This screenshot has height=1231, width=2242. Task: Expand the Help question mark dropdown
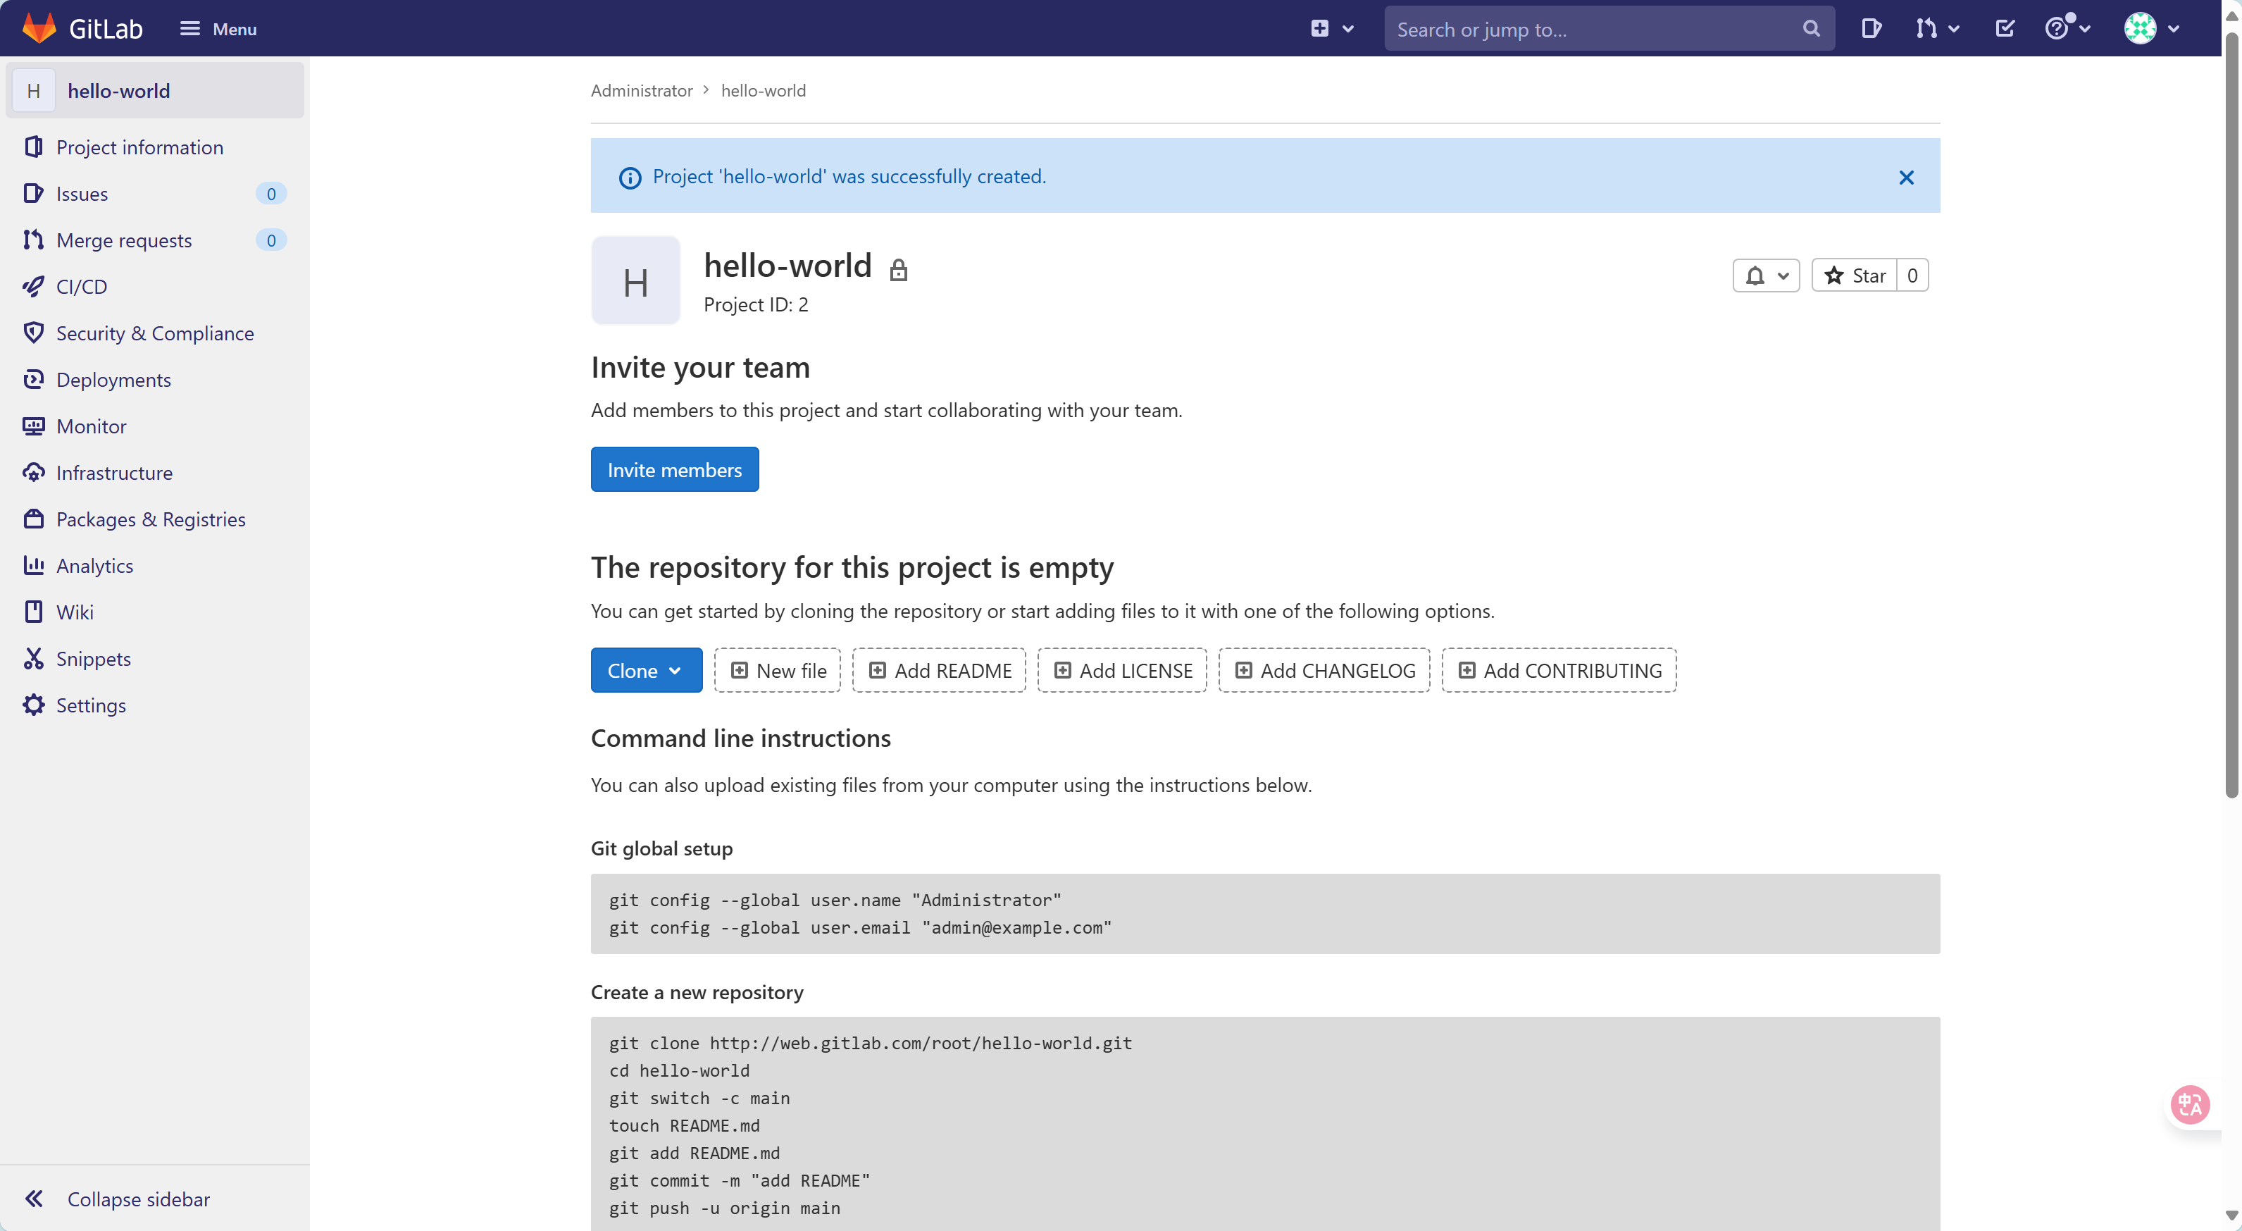[2067, 29]
